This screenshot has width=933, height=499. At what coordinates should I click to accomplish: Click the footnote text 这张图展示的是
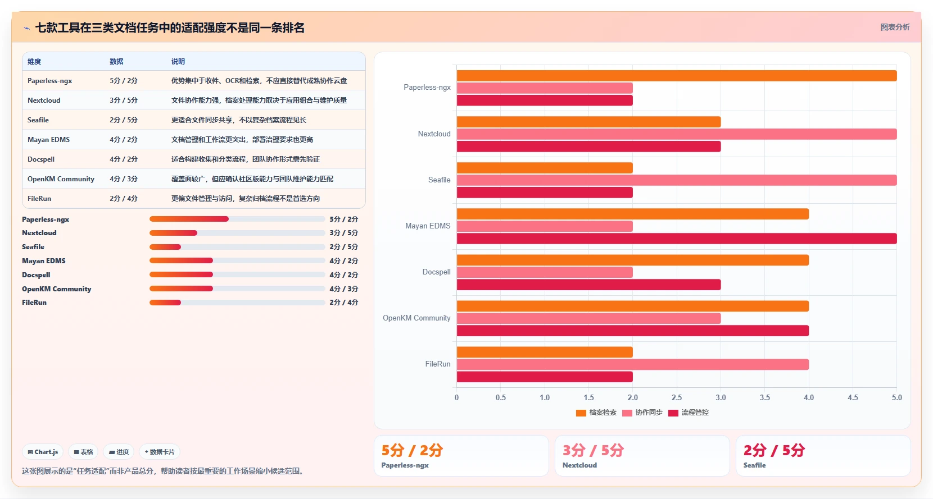(x=164, y=471)
